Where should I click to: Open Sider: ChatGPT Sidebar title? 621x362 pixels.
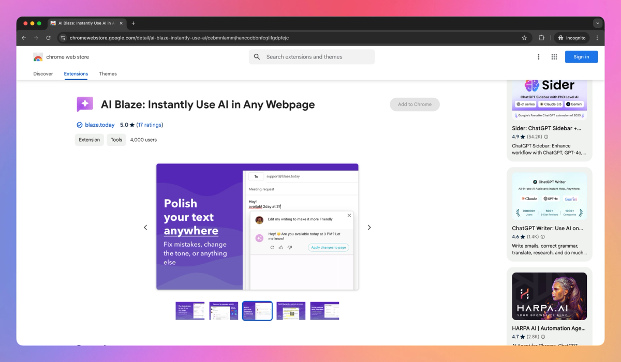point(546,128)
